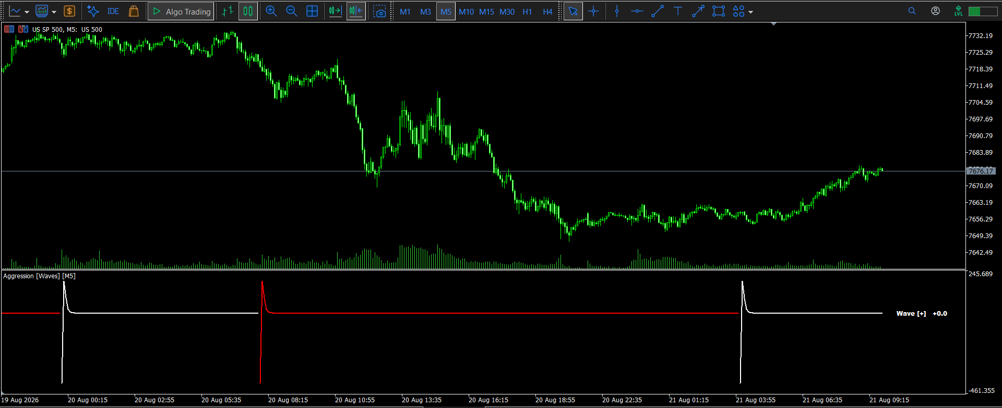Select the text label tool
The width and height of the screenshot is (1002, 408).
click(678, 11)
